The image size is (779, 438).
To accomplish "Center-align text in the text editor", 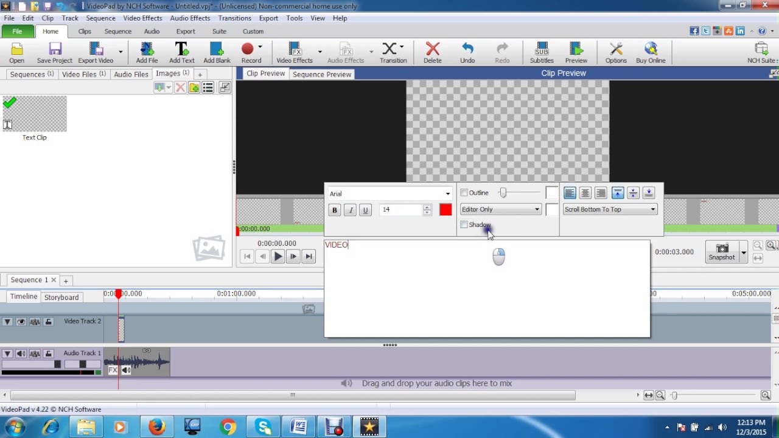I will point(585,193).
